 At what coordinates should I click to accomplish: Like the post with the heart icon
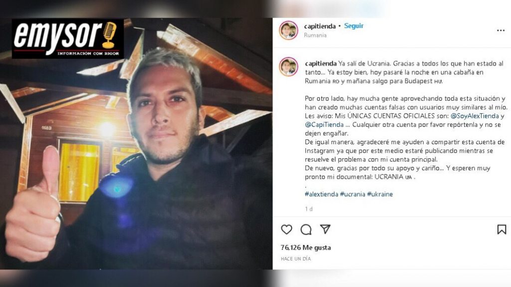(286, 230)
